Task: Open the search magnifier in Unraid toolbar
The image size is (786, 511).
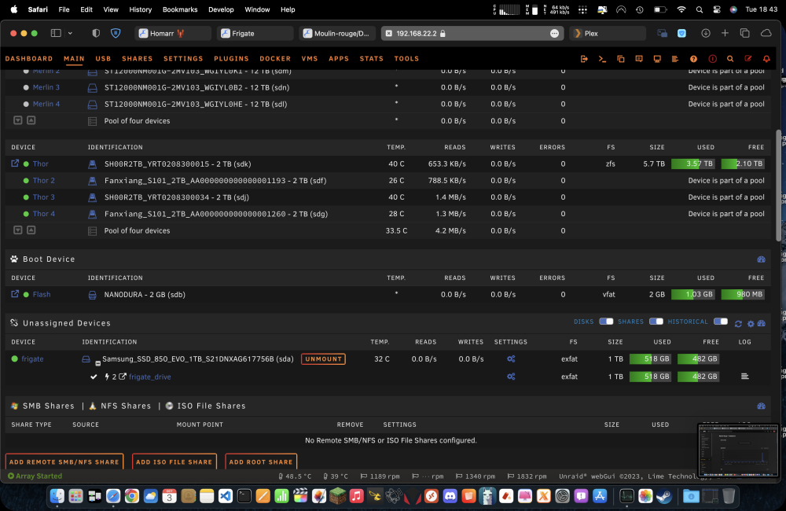Action: point(730,59)
